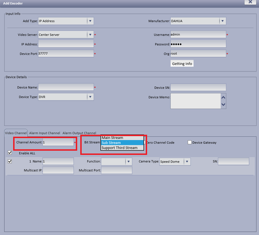This screenshot has width=259, height=235.
Task: Click the Multicast Port input field
Action: (x=117, y=170)
